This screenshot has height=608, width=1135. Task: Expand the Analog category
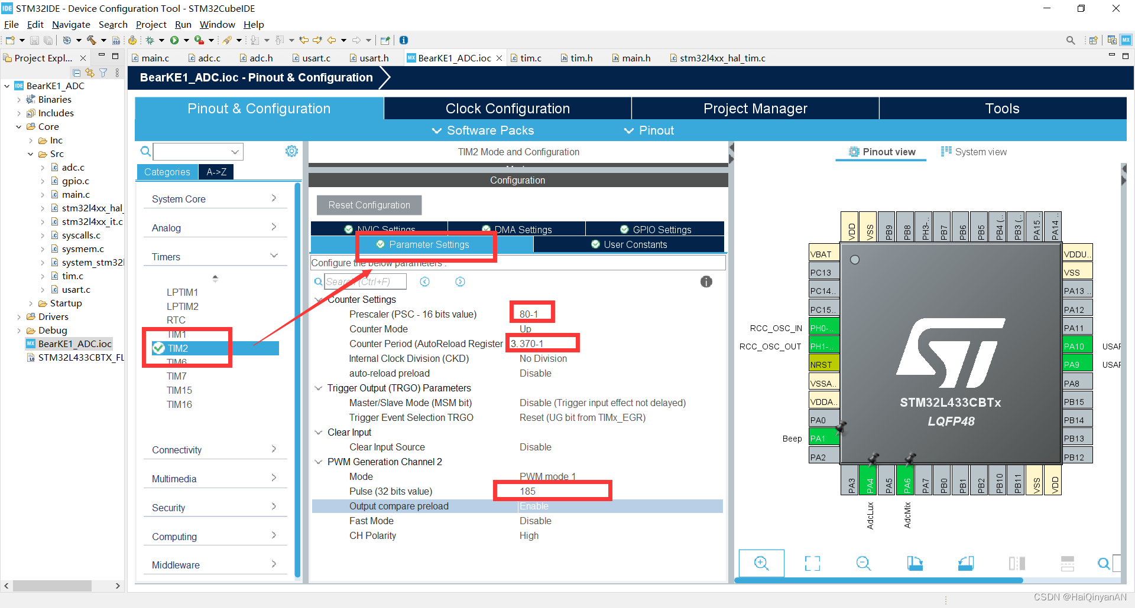click(215, 228)
